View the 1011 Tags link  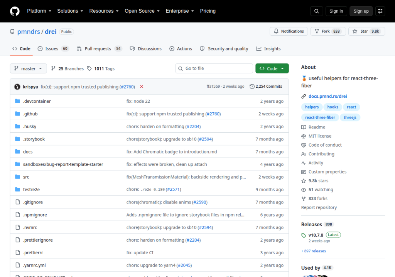(x=101, y=68)
